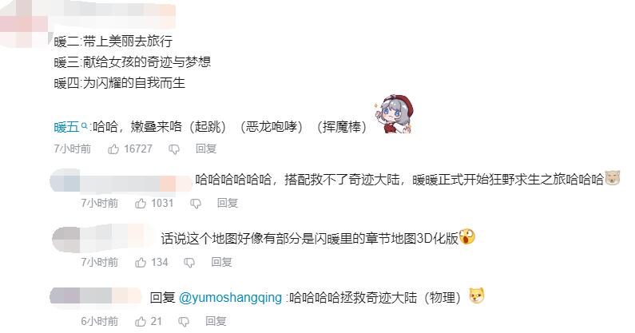Click the shocked face emoji after 3D化版

click(x=467, y=236)
